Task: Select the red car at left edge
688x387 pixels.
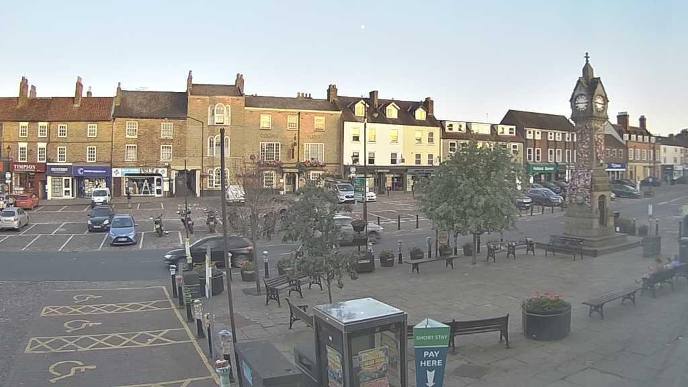Action: pyautogui.click(x=26, y=201)
